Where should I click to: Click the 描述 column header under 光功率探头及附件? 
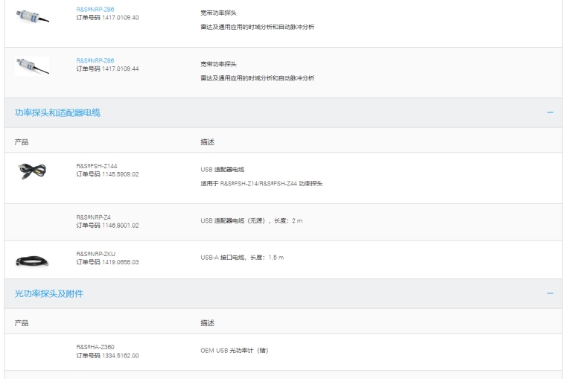208,323
